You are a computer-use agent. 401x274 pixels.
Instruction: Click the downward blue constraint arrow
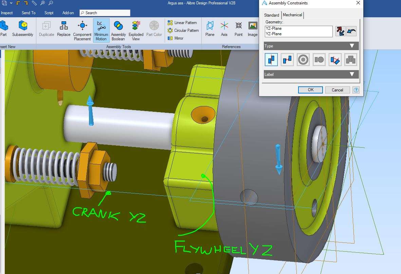point(278,160)
